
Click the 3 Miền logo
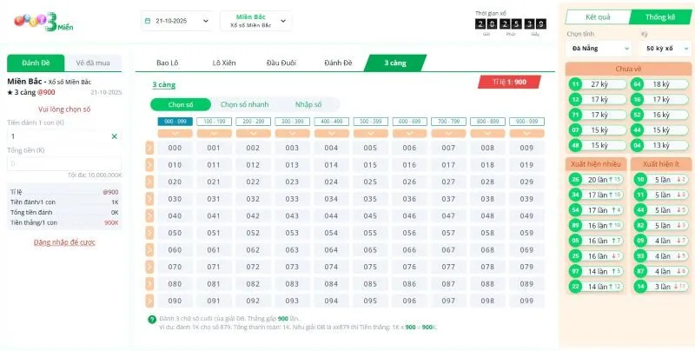point(43,21)
